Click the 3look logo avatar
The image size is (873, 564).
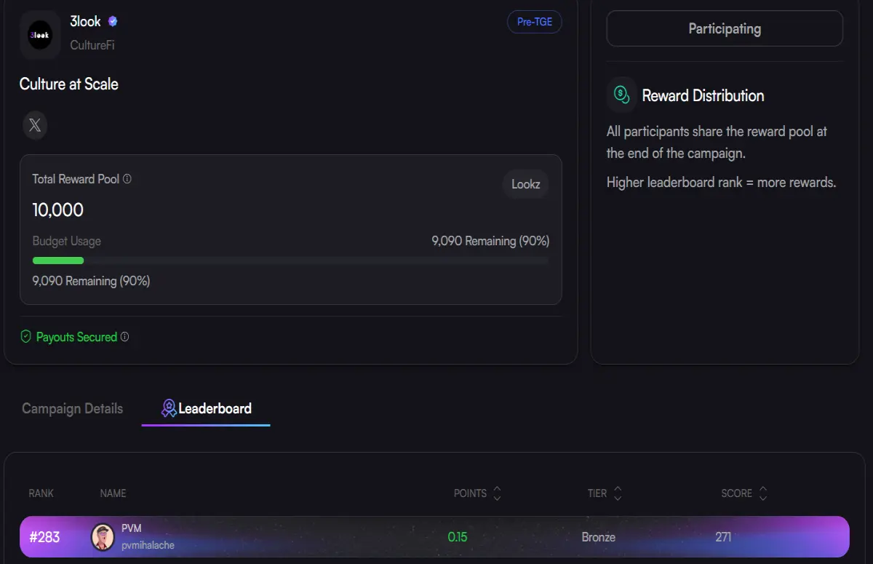click(x=40, y=34)
